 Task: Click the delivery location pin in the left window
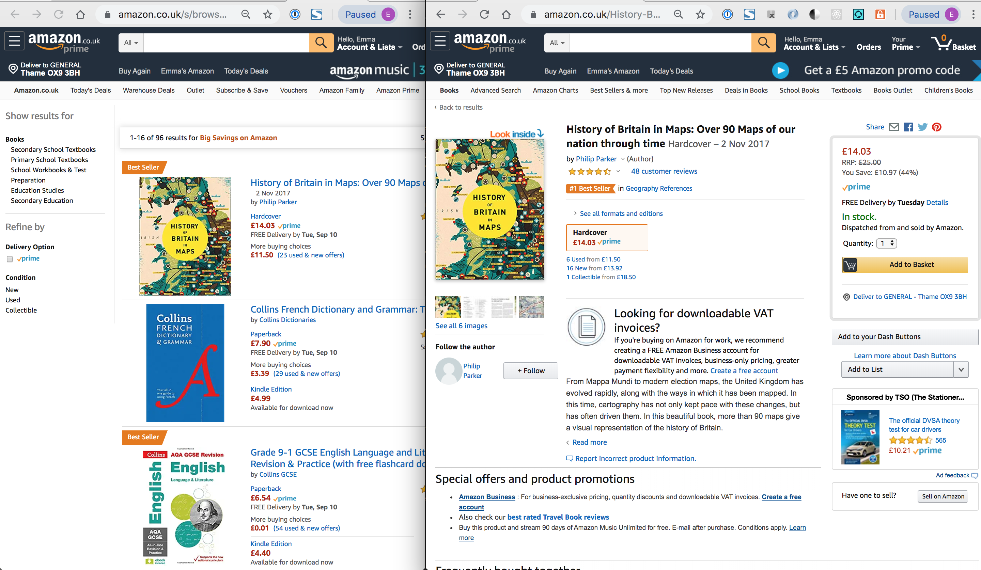[x=13, y=69]
